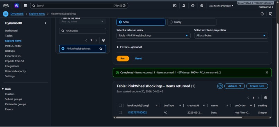Focus the Find tables search field

(83, 31)
